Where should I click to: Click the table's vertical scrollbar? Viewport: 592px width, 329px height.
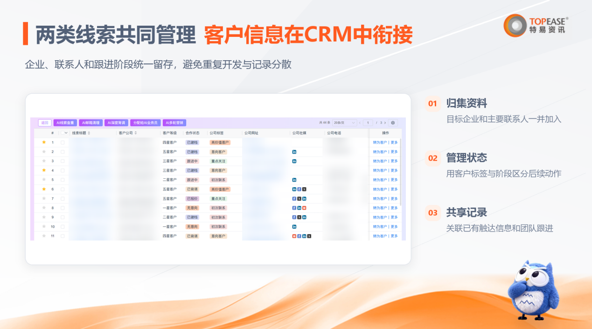(x=401, y=172)
